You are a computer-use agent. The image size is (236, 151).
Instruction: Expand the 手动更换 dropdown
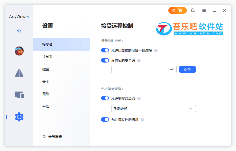coord(154,108)
